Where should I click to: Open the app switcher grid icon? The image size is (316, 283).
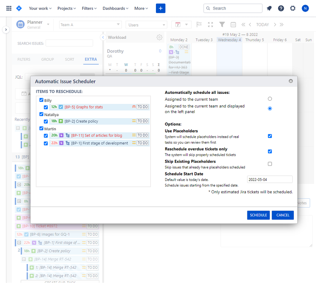coord(9,8)
